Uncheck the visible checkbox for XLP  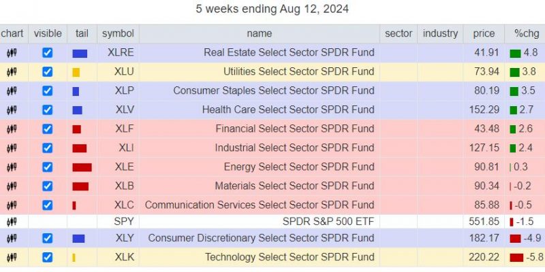[x=48, y=91]
